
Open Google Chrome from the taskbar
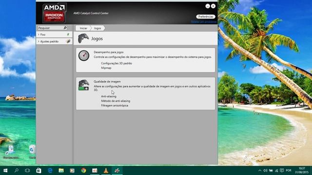coord(83,171)
